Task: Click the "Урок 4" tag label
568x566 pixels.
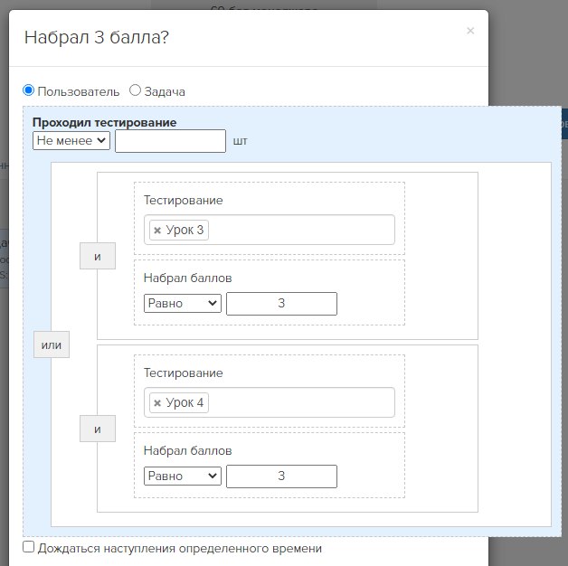Action: tap(185, 402)
